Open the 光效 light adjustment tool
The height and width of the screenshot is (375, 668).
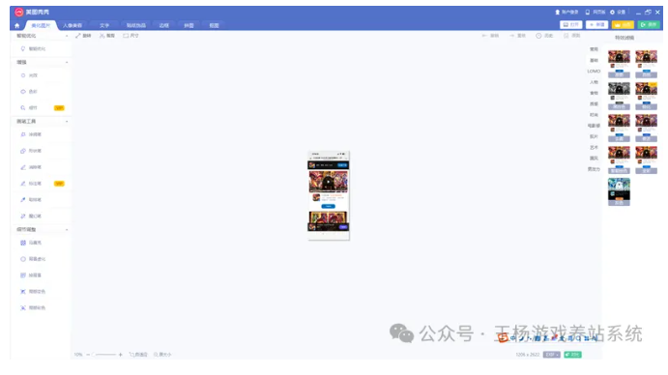(29, 75)
